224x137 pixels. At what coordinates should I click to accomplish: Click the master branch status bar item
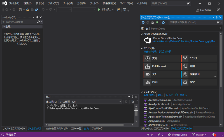pyautogui.click(x=199, y=134)
